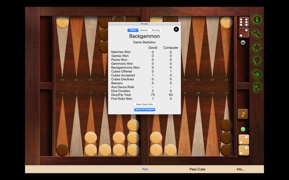Open the green info circle icon
289x180 pixels.
click(256, 19)
